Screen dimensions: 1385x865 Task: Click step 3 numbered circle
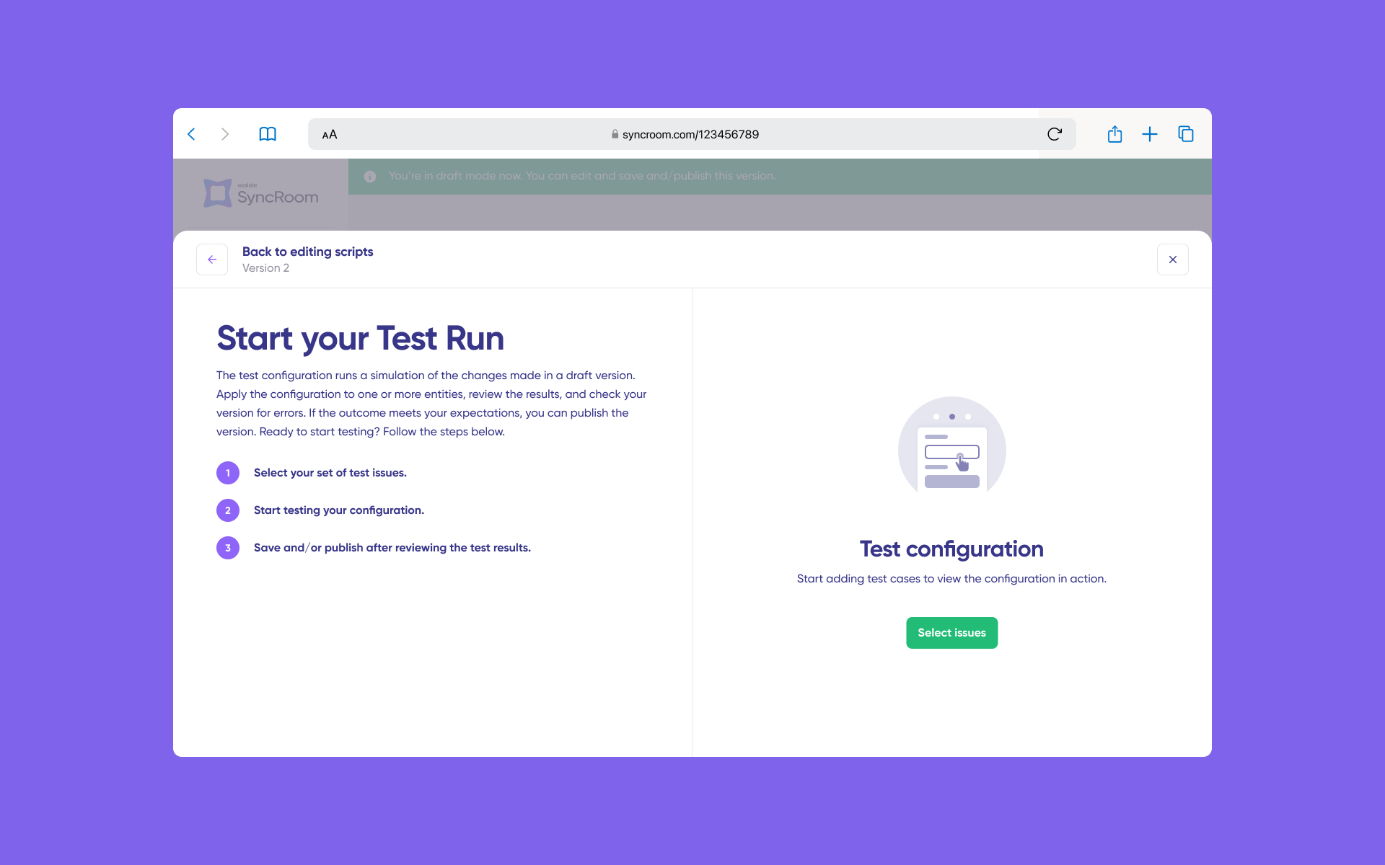(x=228, y=548)
